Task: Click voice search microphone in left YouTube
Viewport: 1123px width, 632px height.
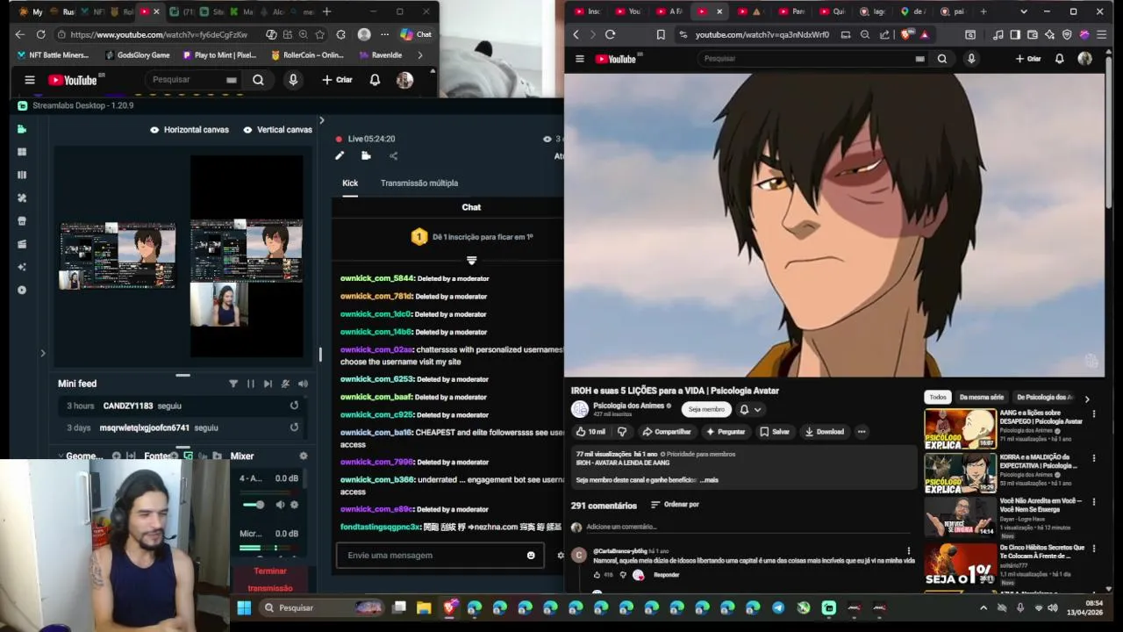Action: (293, 80)
